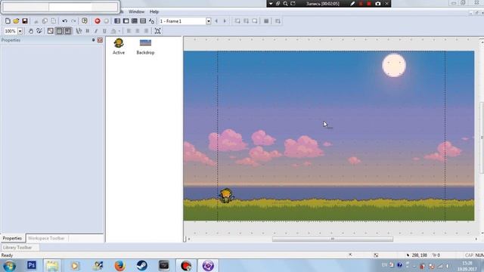Take a snapshot with the camera icon

click(x=378, y=4)
